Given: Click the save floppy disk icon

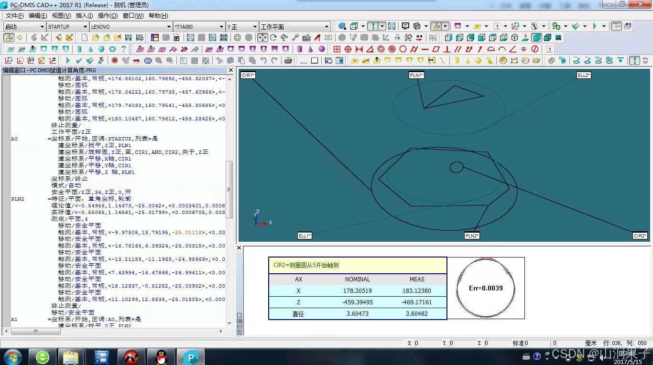Looking at the screenshot, I should point(128,37).
